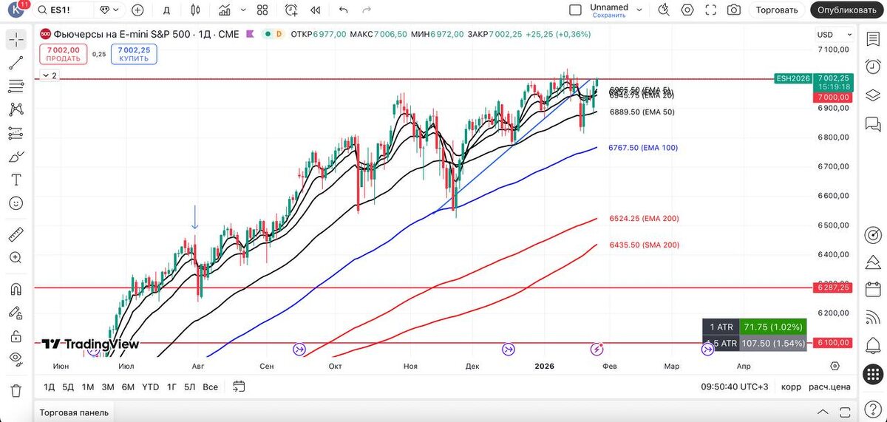Open the Indicators panel

click(224, 10)
